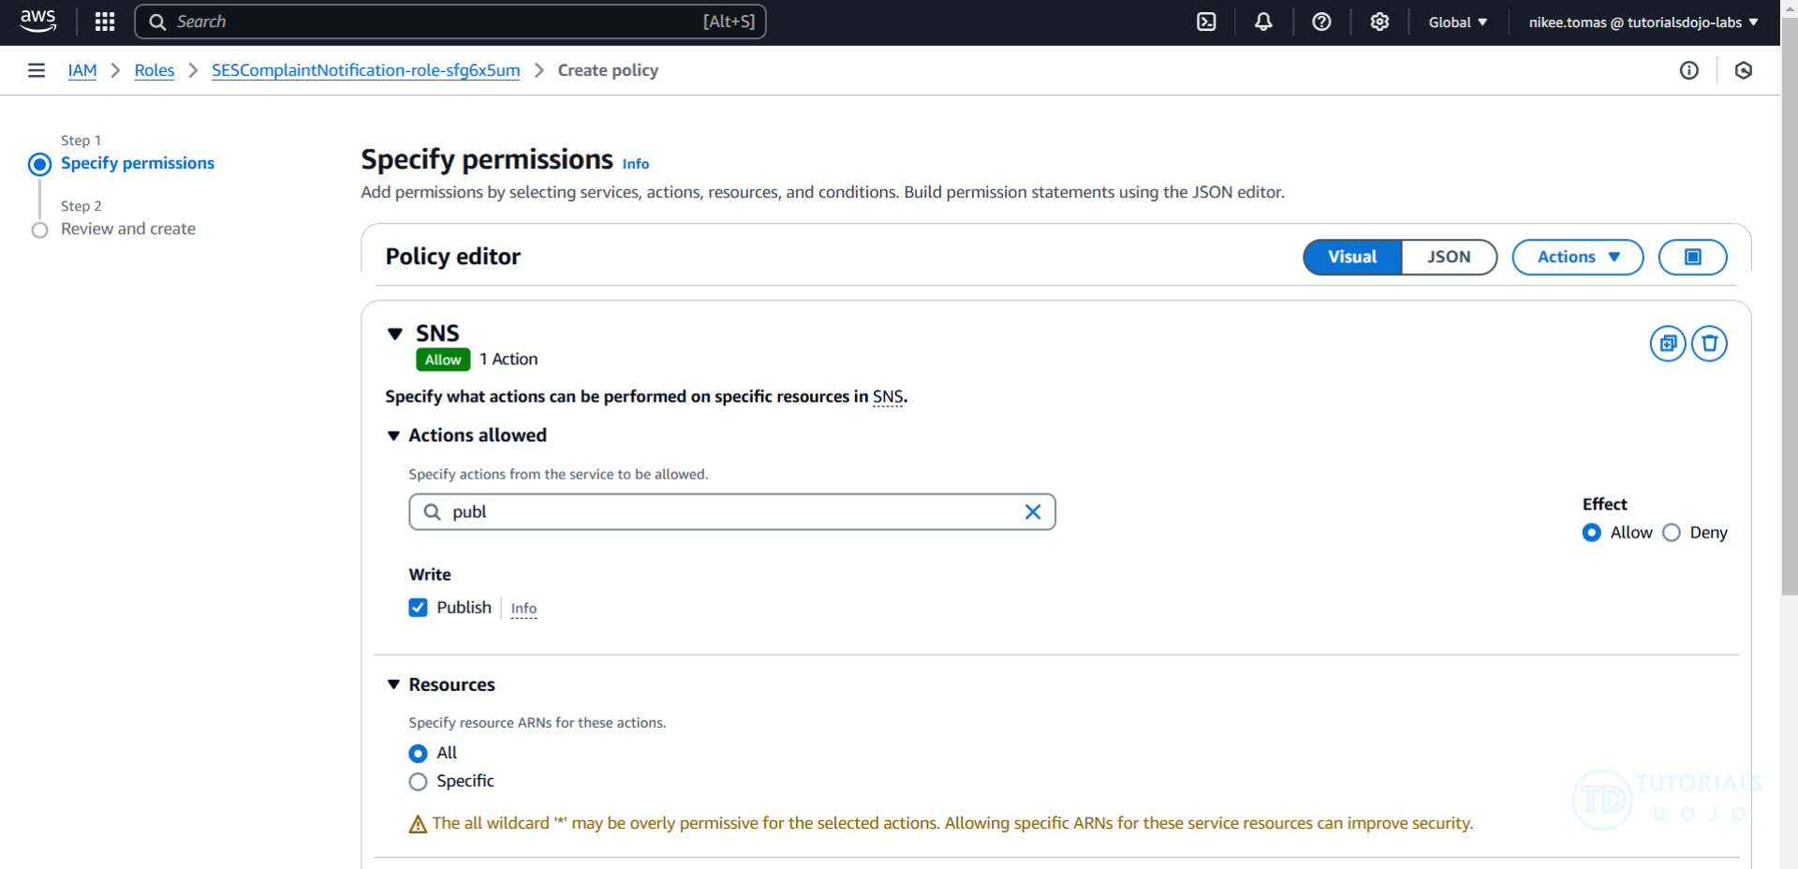Select the Allow effect radio button
Viewport: 1798px width, 869px height.
pos(1591,533)
